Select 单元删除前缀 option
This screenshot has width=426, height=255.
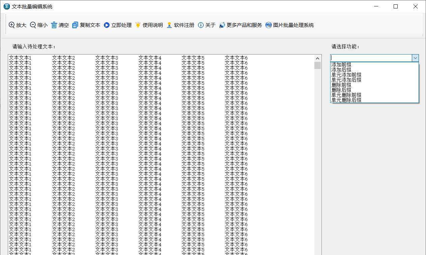(x=374, y=95)
